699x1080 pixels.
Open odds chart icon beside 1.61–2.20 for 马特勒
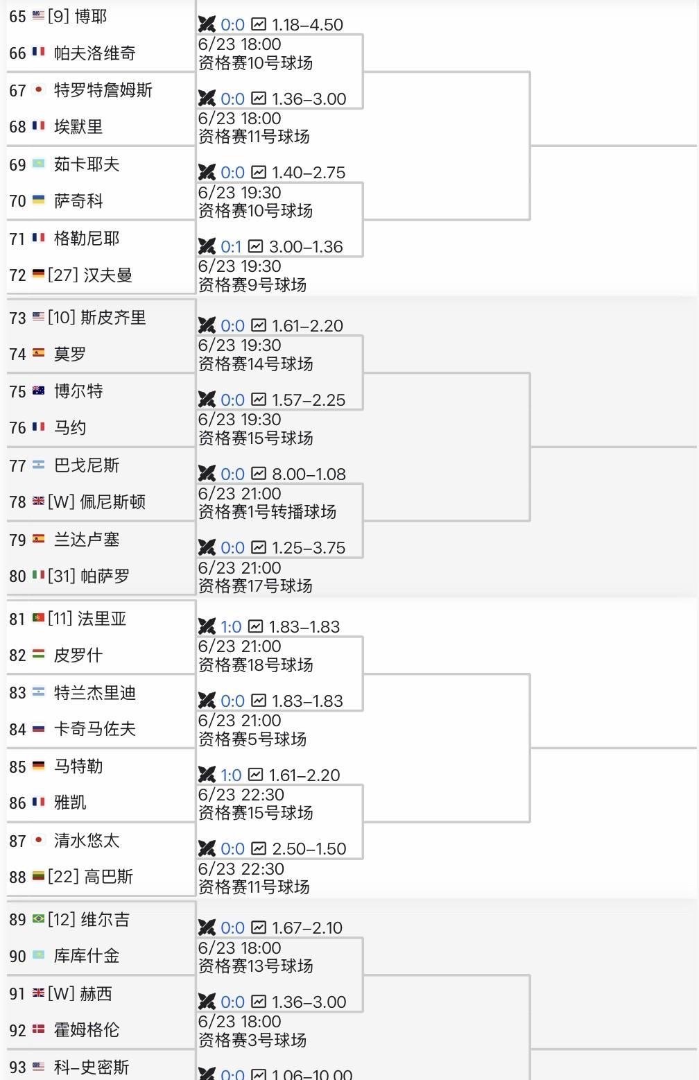(256, 775)
